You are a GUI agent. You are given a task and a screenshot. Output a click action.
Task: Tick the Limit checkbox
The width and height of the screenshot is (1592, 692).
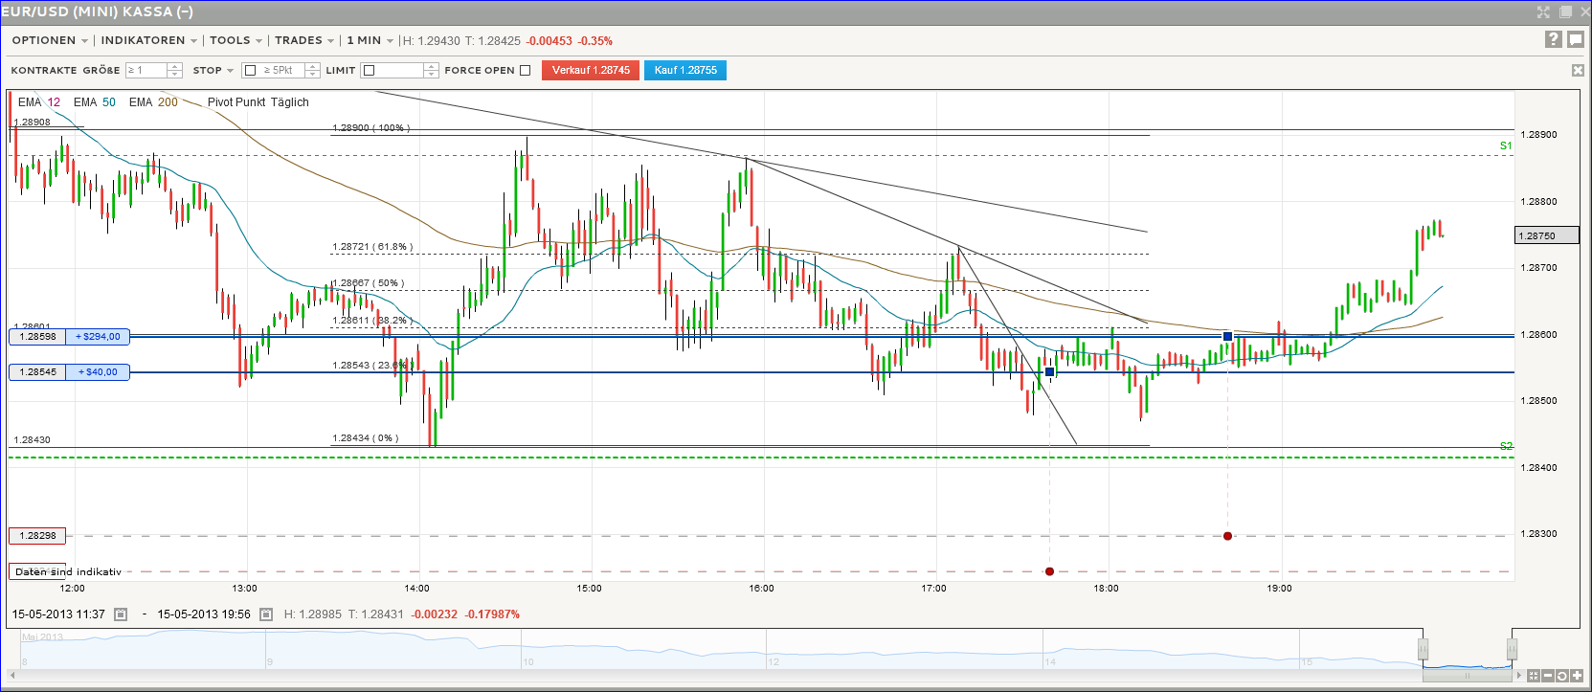coord(369,71)
